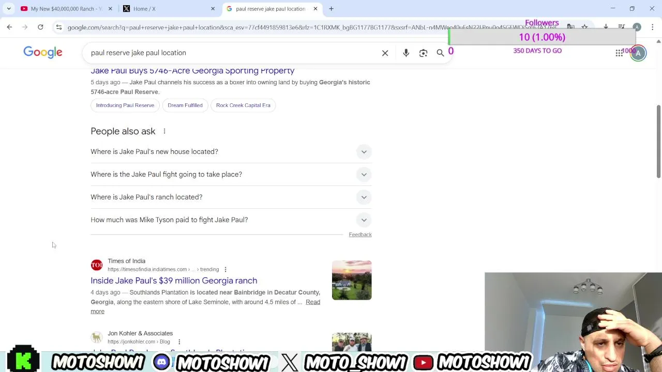Click 5 days ago snippet text

click(106, 82)
